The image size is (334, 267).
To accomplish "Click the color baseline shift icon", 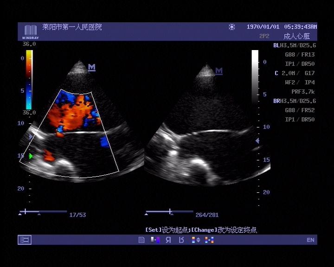I will [196, 240].
